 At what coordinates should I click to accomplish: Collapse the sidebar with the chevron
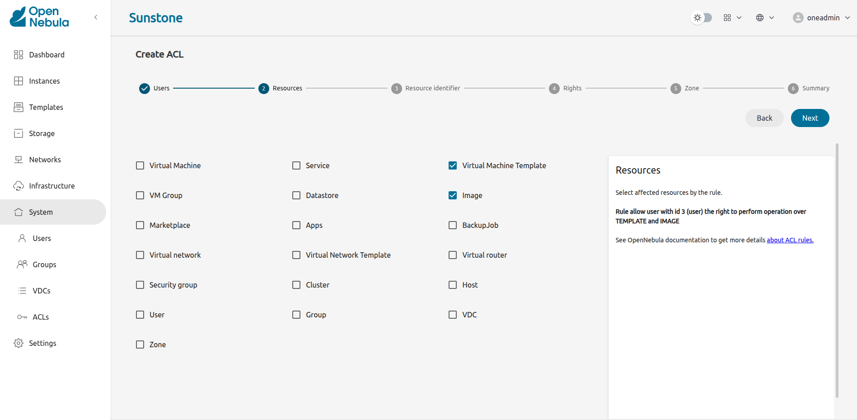(x=95, y=17)
